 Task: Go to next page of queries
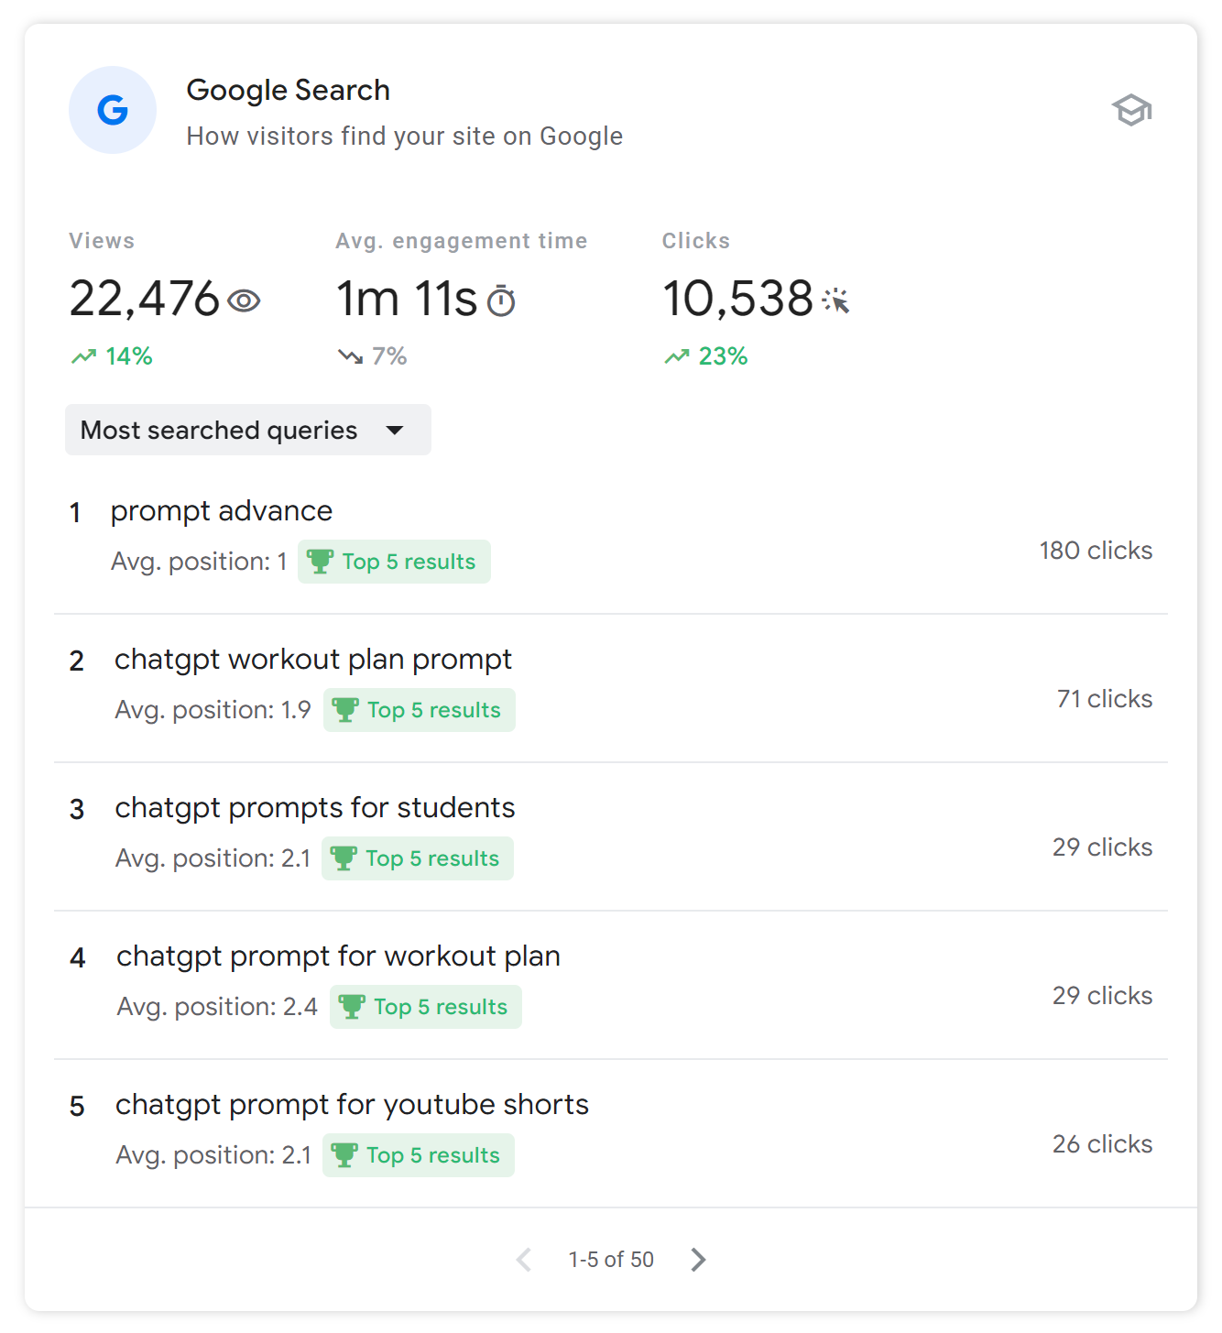(x=698, y=1260)
